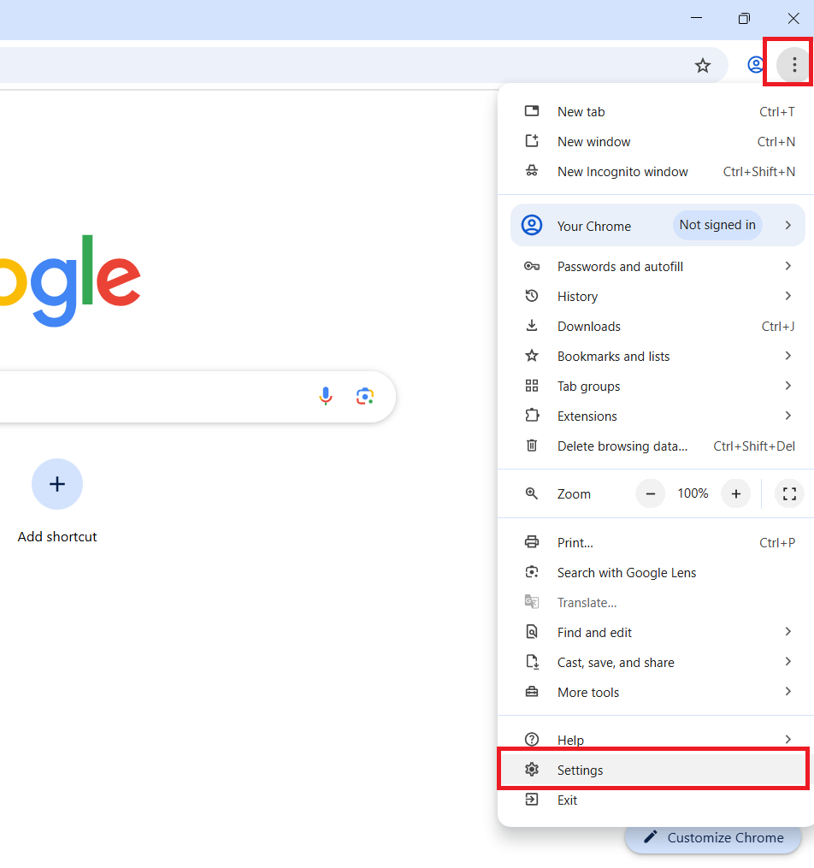Click the Customize Chrome button

pos(713,837)
